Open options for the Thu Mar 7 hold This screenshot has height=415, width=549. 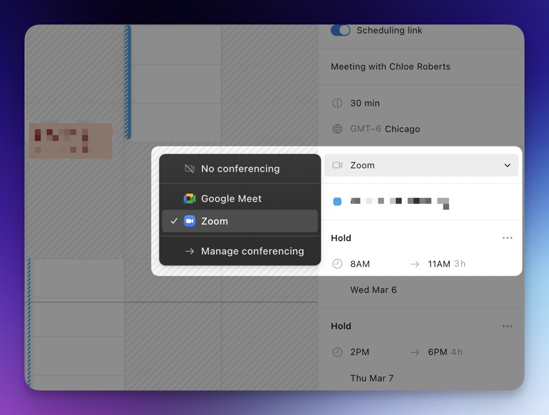(507, 326)
